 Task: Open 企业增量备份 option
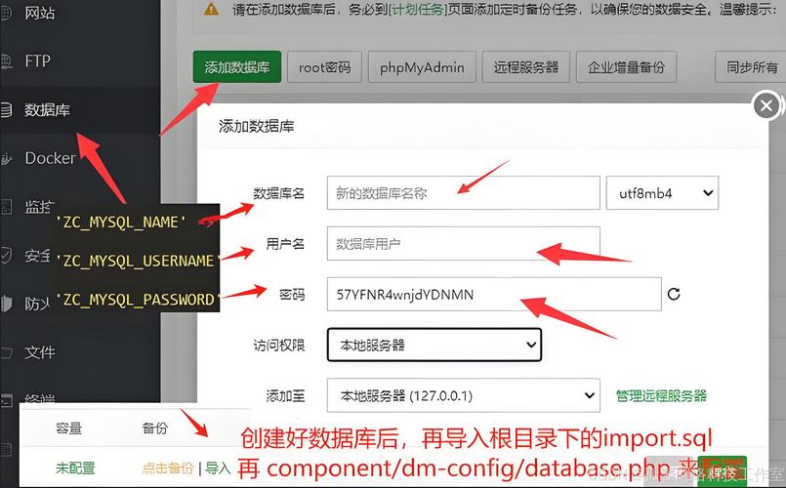click(x=626, y=67)
